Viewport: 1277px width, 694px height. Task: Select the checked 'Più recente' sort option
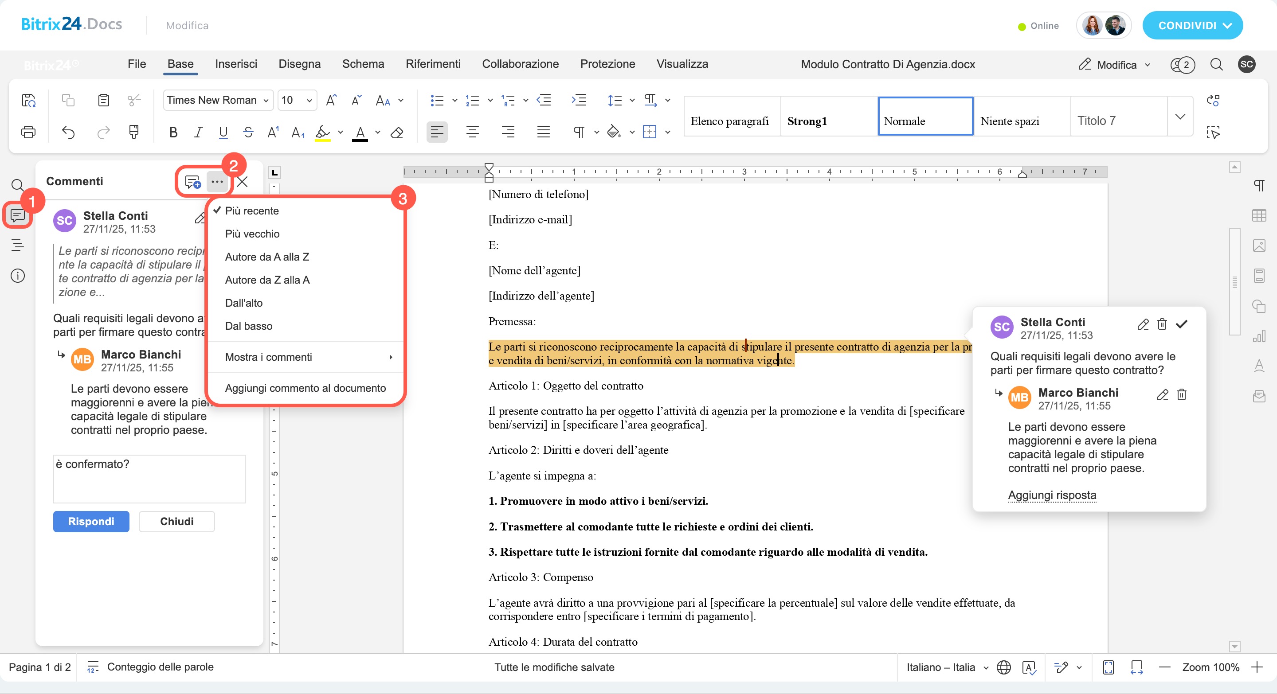click(252, 211)
